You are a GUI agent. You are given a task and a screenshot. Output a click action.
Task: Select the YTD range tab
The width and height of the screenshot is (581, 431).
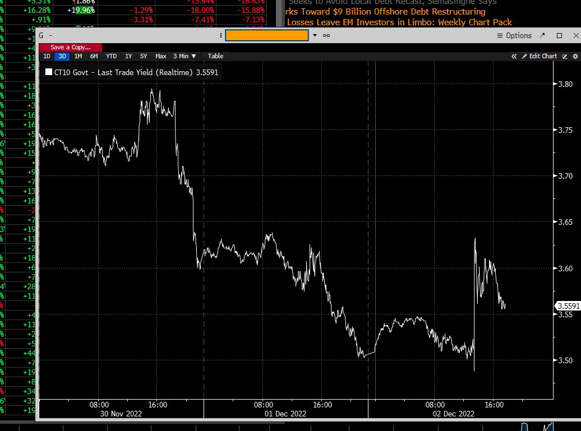[x=111, y=56]
